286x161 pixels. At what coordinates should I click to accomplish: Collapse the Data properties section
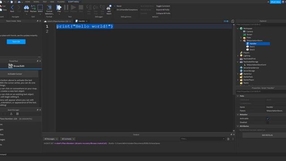pyautogui.click(x=238, y=96)
